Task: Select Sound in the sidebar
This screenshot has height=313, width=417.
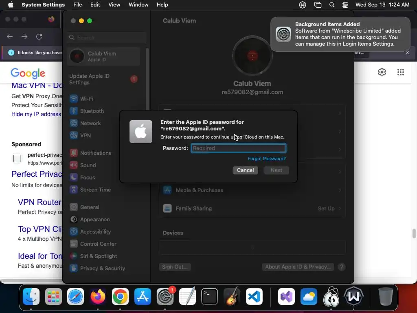Action: pyautogui.click(x=104, y=165)
